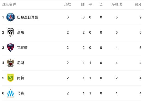The image size is (144, 104).
Task: Click the Angers SCO club crest
Action: (x=11, y=32)
